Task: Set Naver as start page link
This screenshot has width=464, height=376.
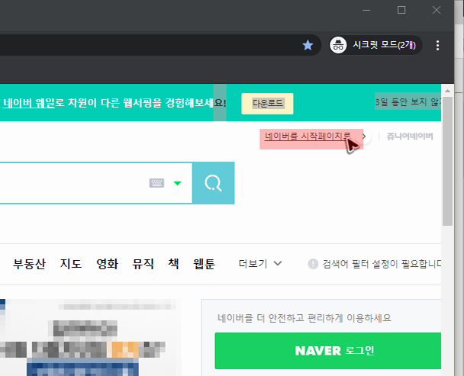Action: click(x=308, y=137)
